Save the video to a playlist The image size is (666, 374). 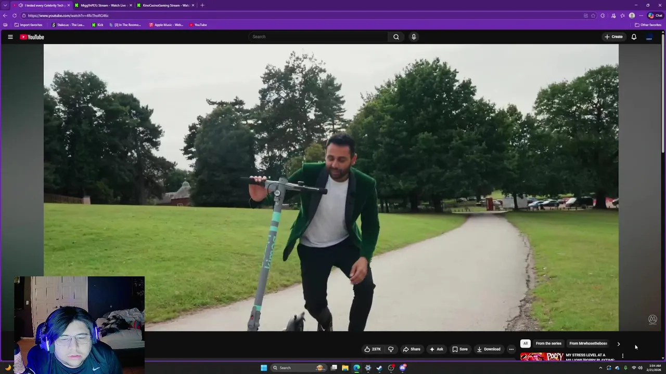(x=460, y=349)
